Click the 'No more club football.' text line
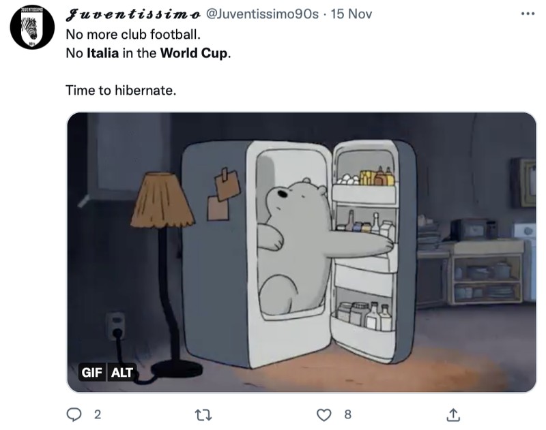The width and height of the screenshot is (546, 430). pyautogui.click(x=133, y=35)
